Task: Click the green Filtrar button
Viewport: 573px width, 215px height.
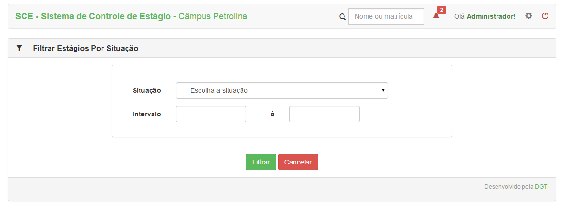Action: [261, 162]
